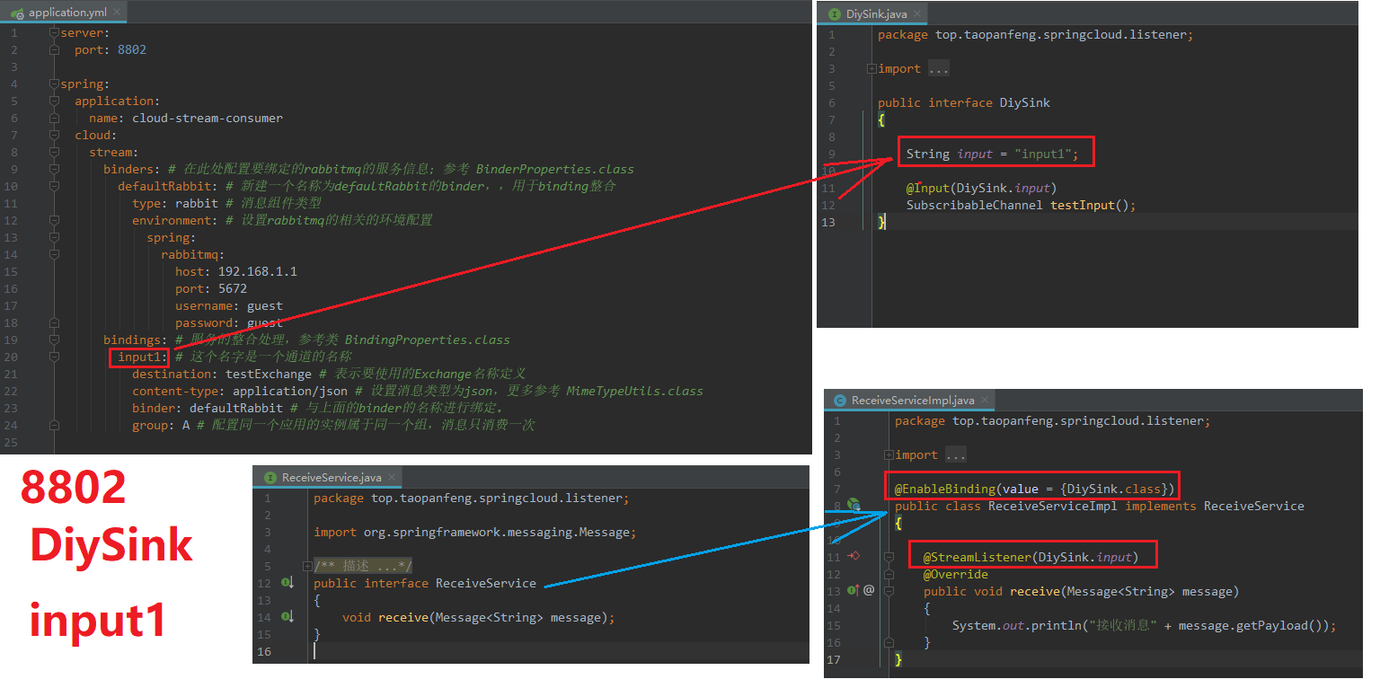The height and width of the screenshot is (688, 1380).
Task: Click 'port: 5672' line in application.yml
Action: [211, 289]
